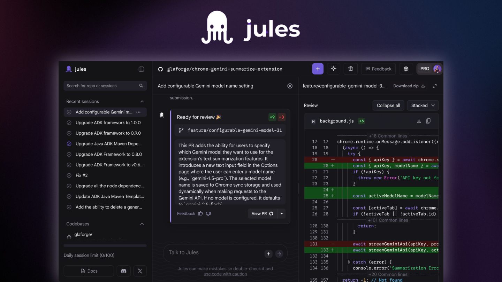
Task: Collapse the Codebases section
Action: pos(142,224)
